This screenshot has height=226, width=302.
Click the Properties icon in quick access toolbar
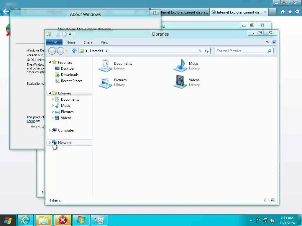[x=58, y=34]
